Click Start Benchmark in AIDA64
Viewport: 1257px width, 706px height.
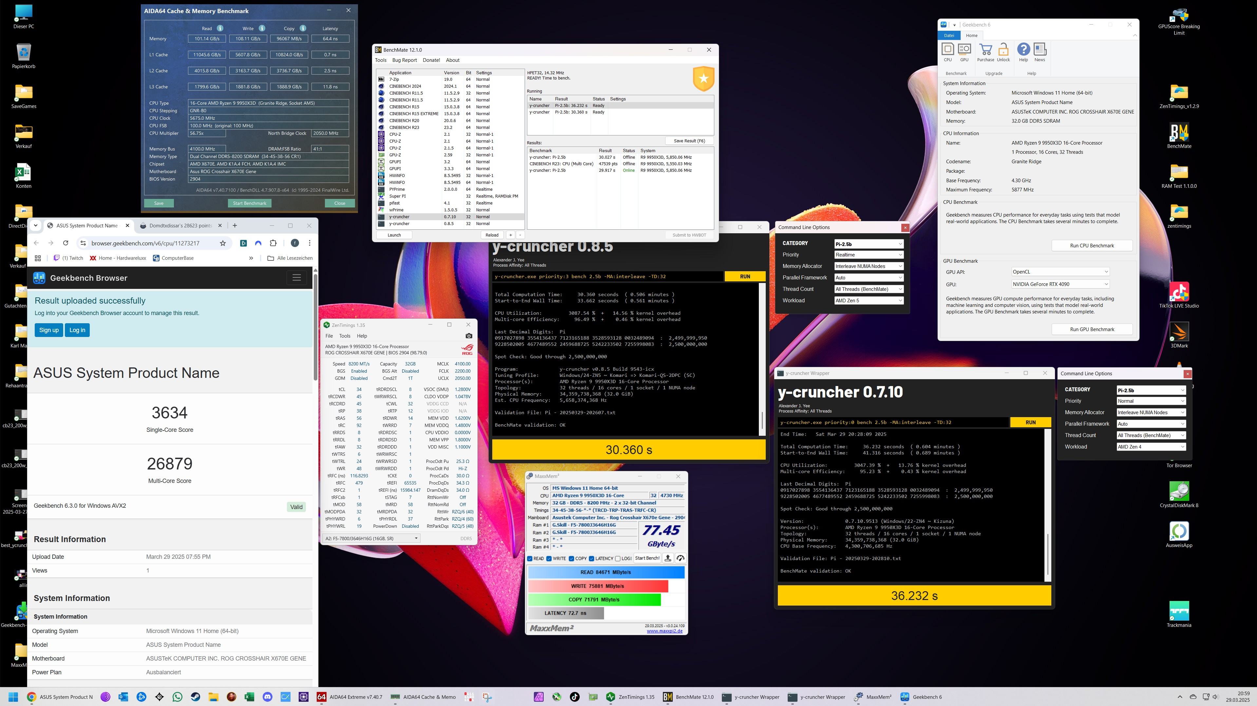click(249, 203)
